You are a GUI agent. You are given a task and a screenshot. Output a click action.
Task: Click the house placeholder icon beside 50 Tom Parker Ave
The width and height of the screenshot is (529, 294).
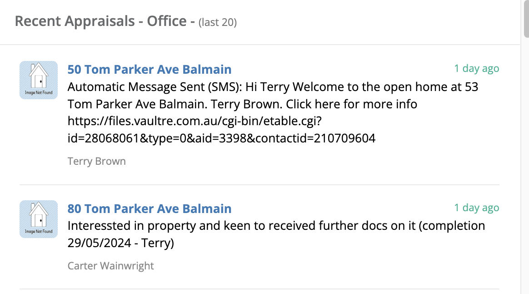click(x=39, y=80)
